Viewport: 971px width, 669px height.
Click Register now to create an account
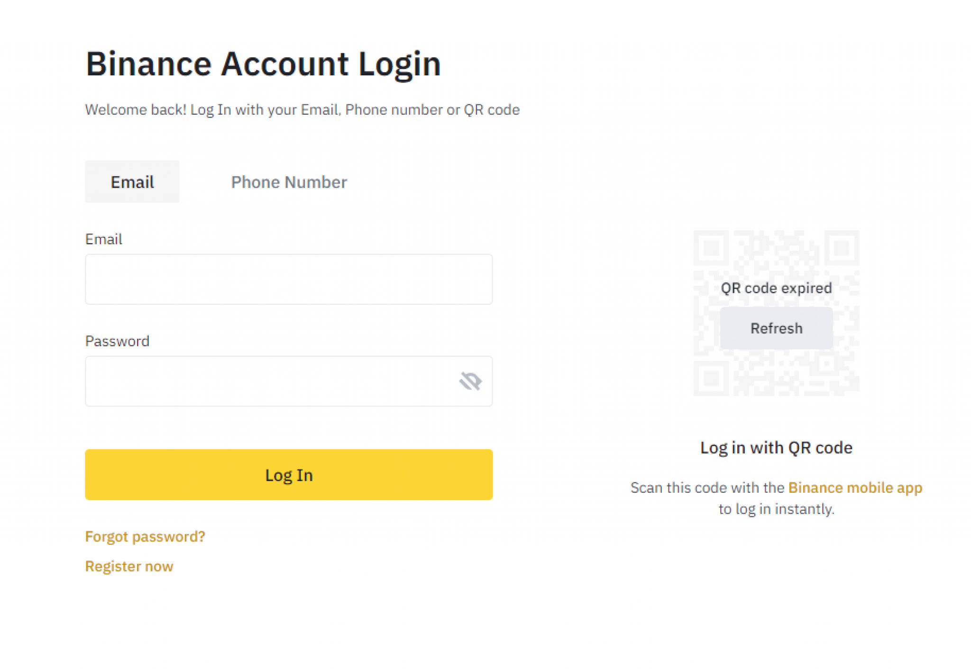click(x=129, y=566)
